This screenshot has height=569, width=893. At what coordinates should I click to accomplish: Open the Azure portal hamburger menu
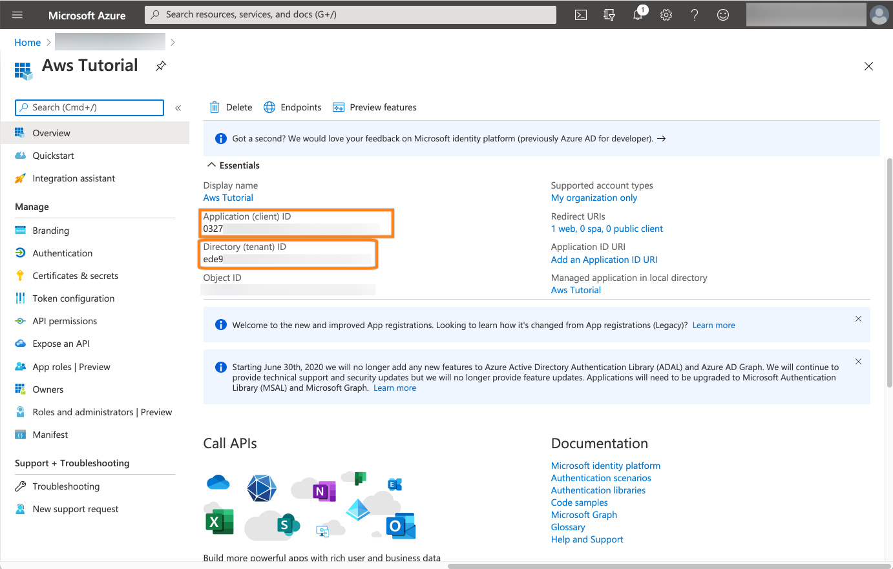[17, 15]
